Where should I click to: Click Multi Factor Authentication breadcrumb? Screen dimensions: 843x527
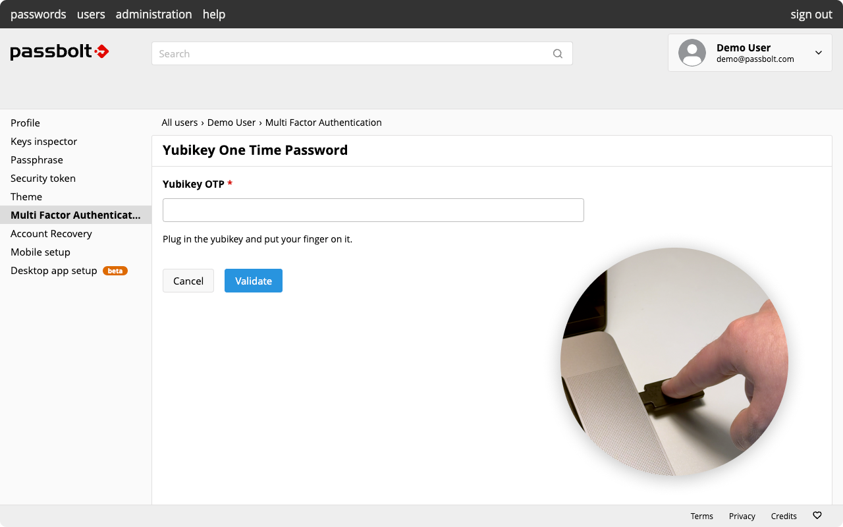[x=323, y=123]
